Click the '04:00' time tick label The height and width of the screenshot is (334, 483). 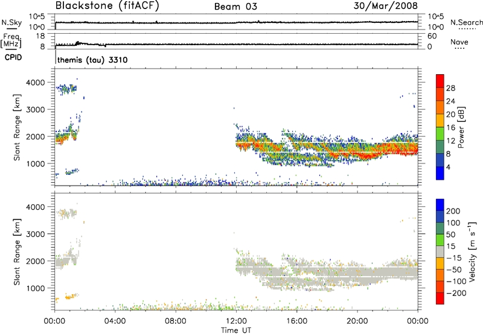[x=115, y=321]
